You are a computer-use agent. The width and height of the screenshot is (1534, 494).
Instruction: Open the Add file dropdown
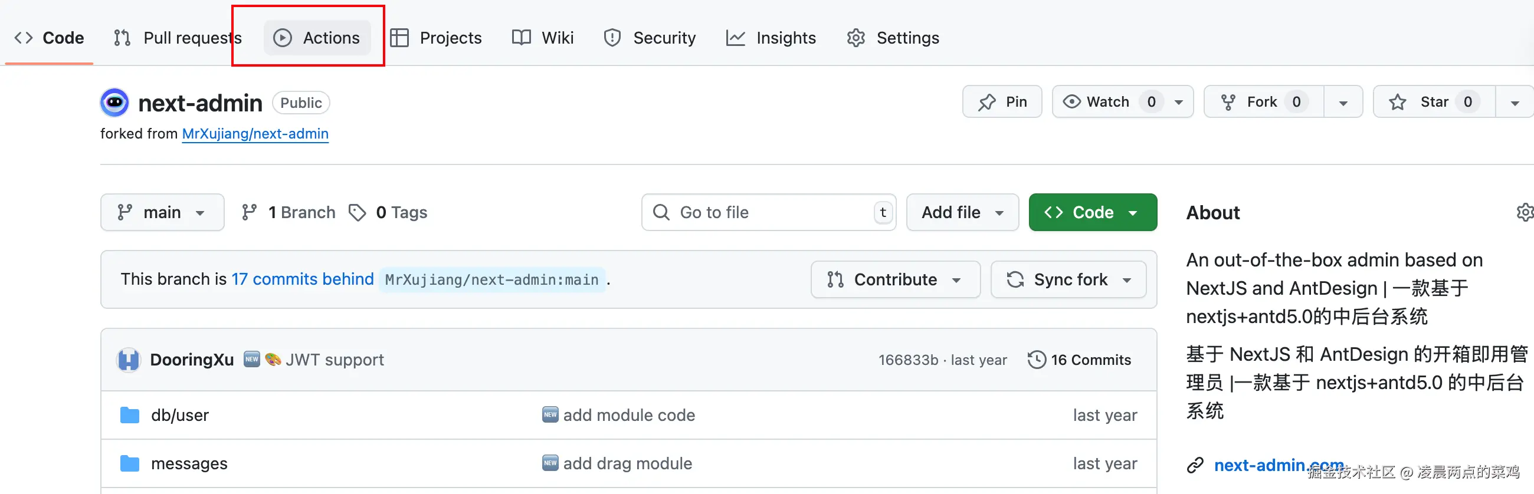click(962, 212)
